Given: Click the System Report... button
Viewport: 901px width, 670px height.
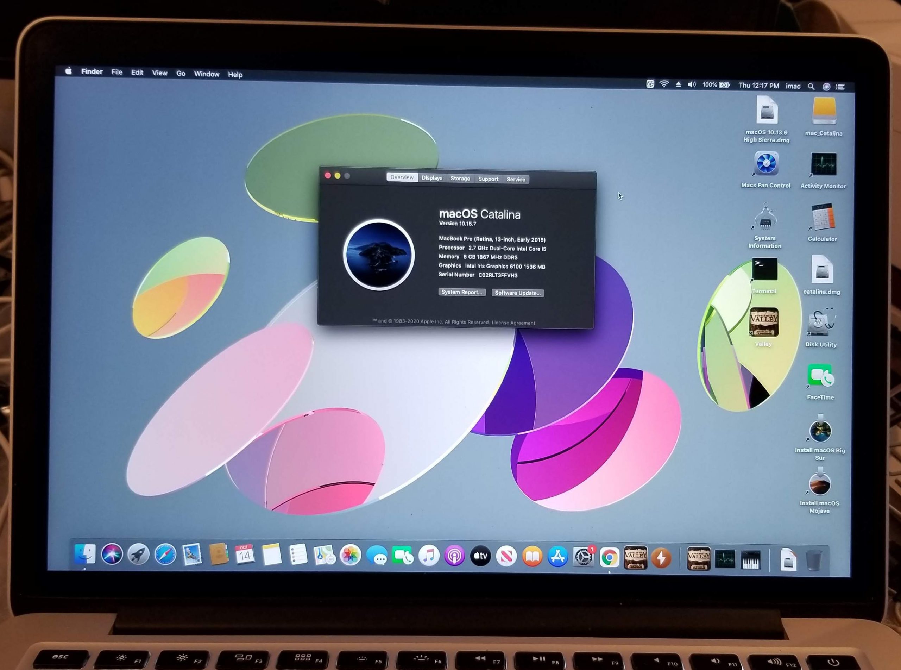Looking at the screenshot, I should pyautogui.click(x=462, y=292).
